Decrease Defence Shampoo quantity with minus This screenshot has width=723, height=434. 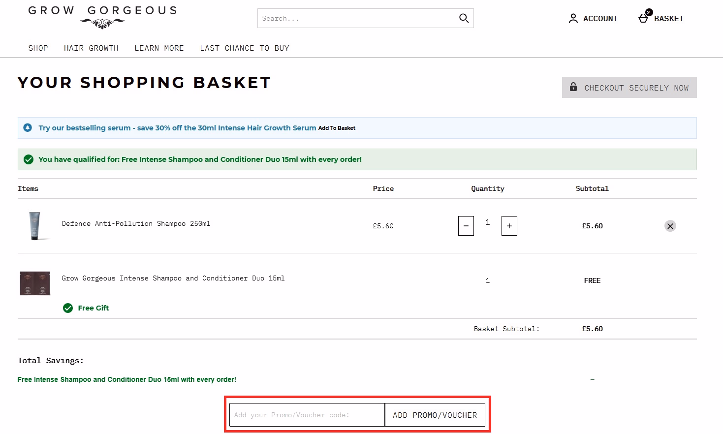pyautogui.click(x=466, y=226)
